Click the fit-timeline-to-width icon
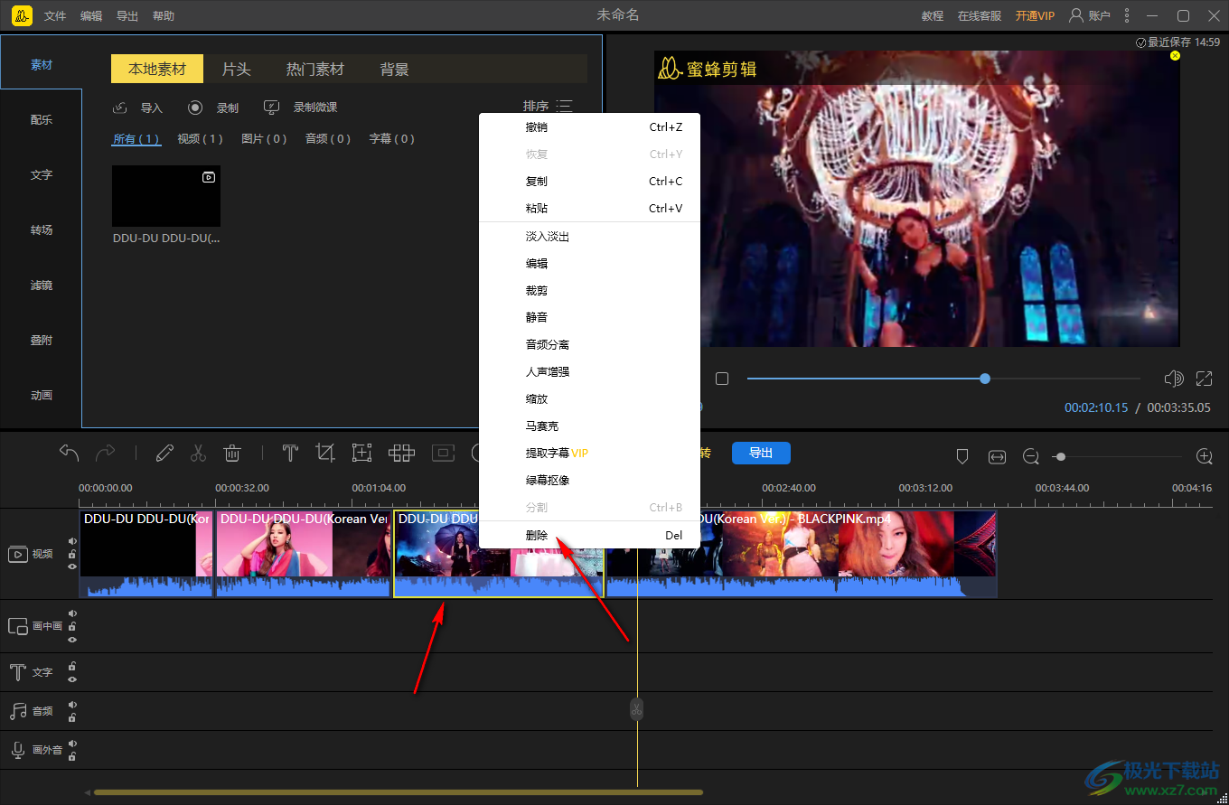Screen dimensions: 1229x805 [997, 457]
